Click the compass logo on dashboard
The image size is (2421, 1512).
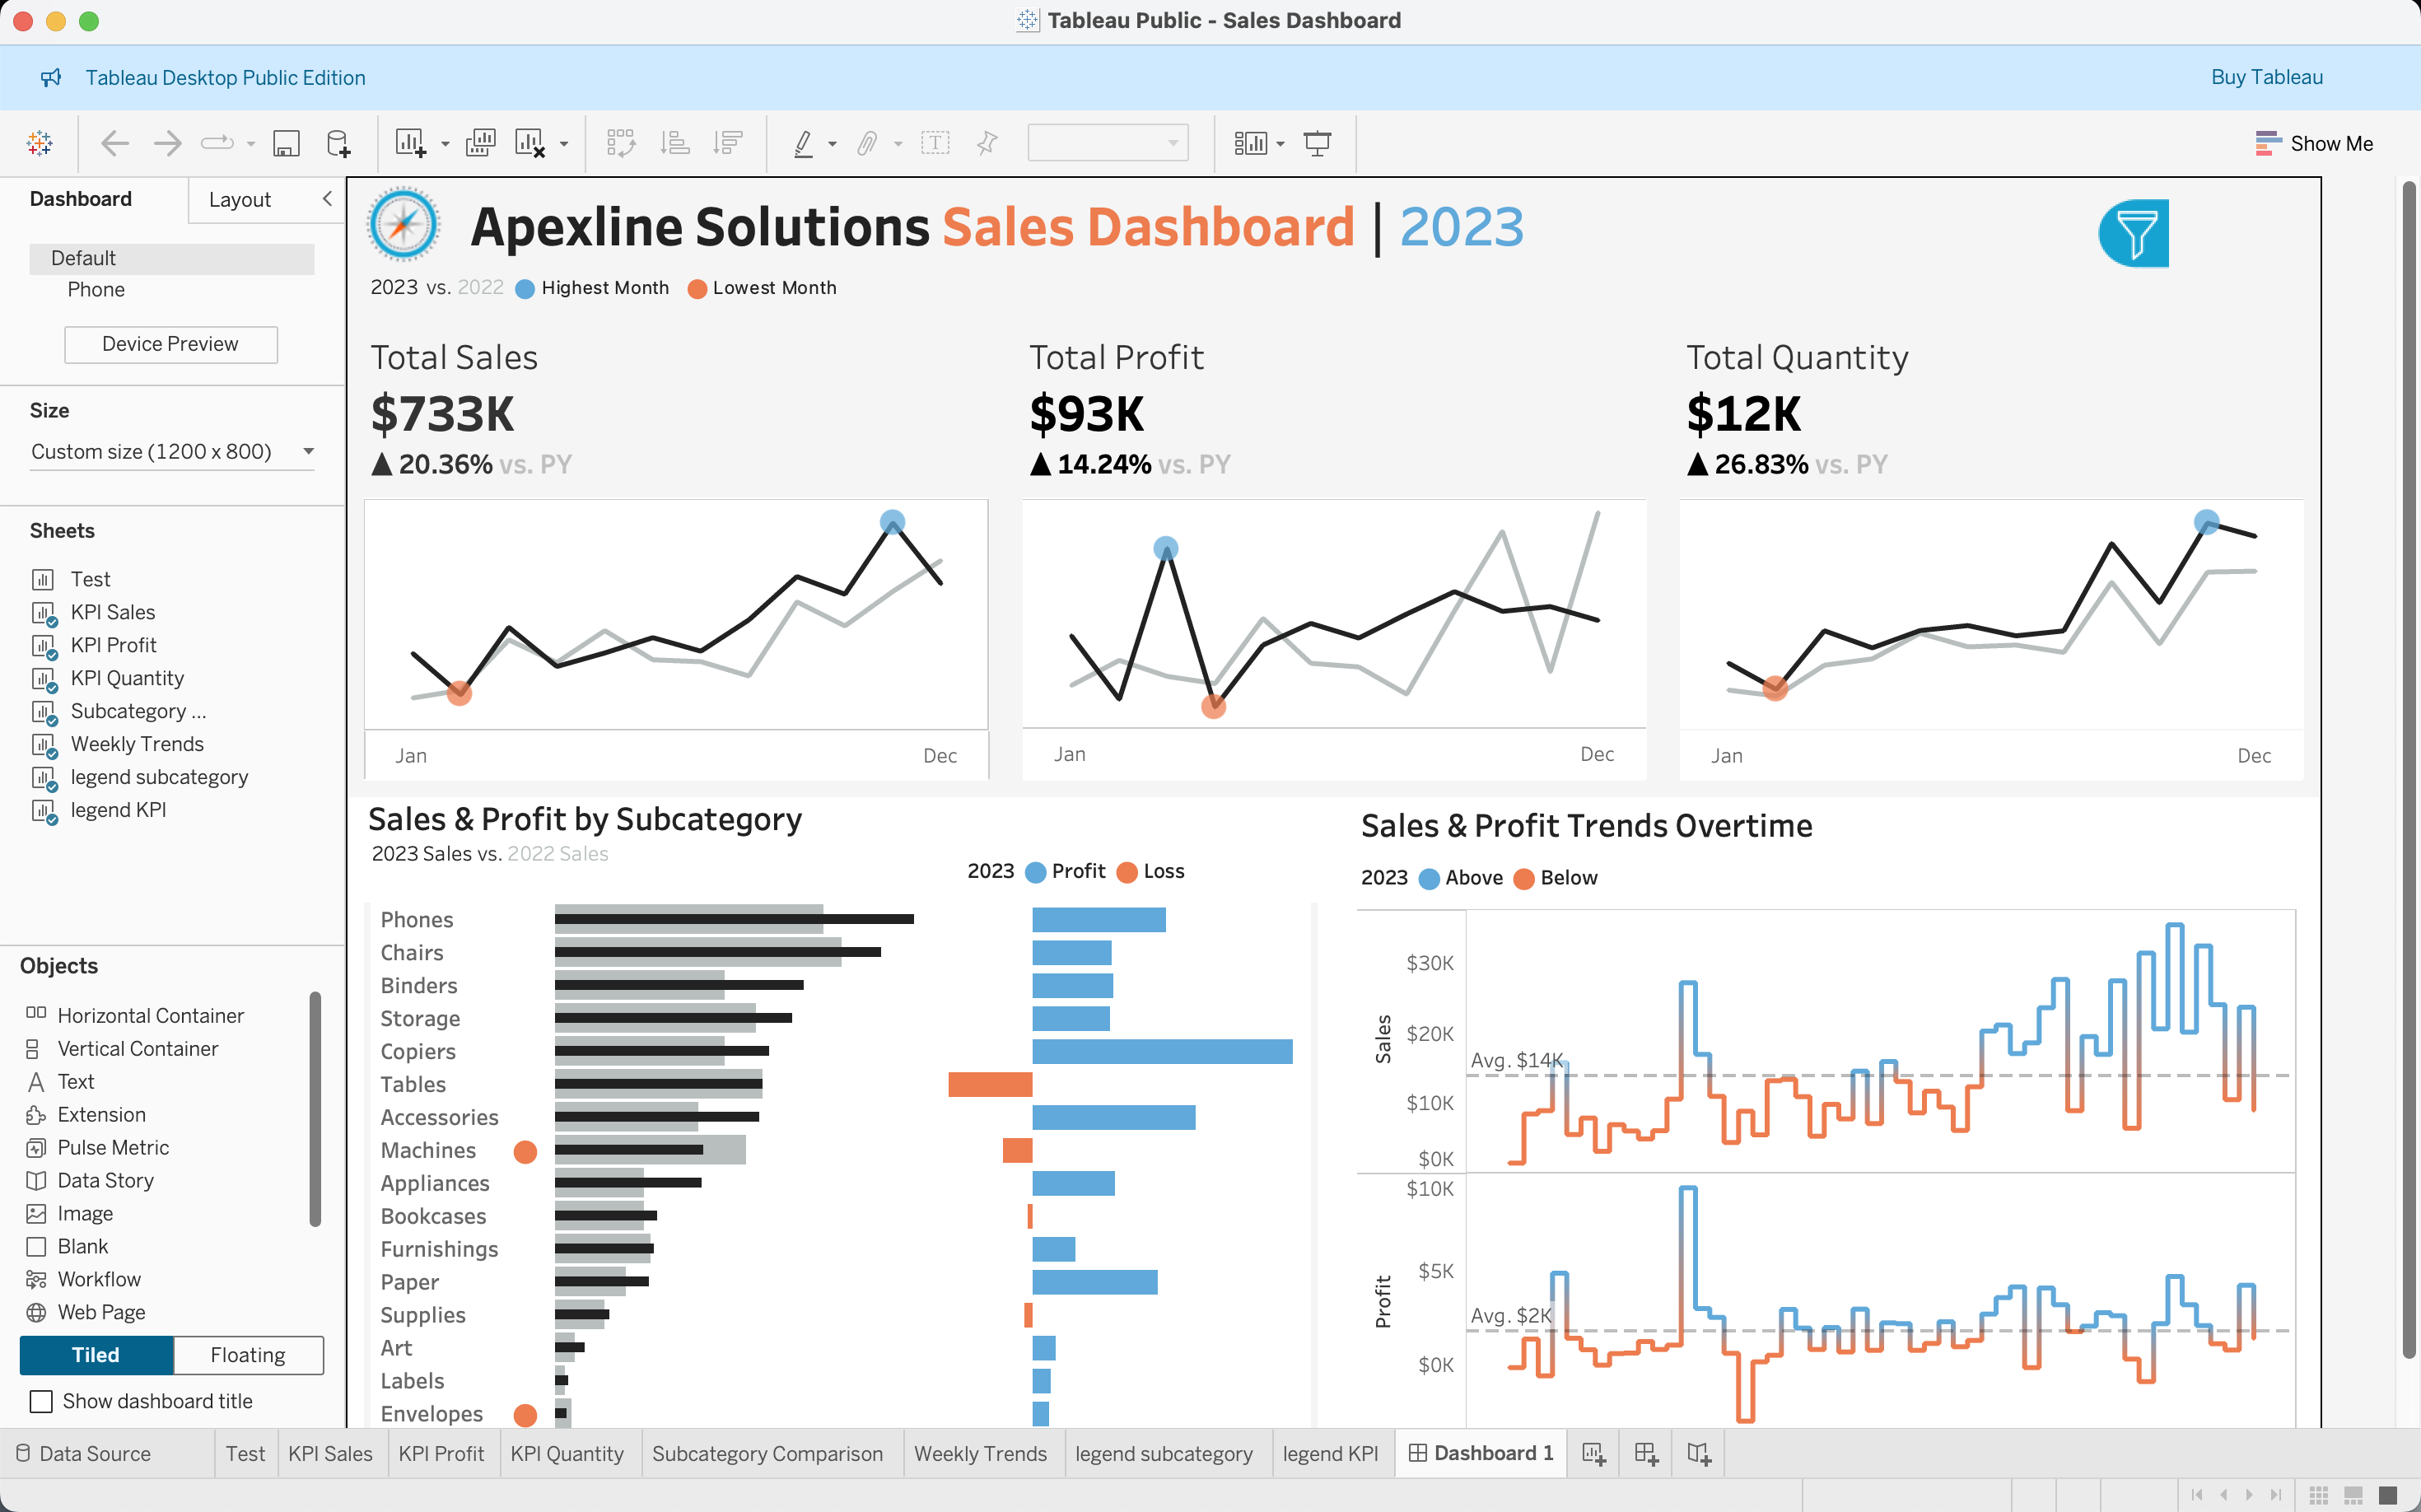(403, 225)
